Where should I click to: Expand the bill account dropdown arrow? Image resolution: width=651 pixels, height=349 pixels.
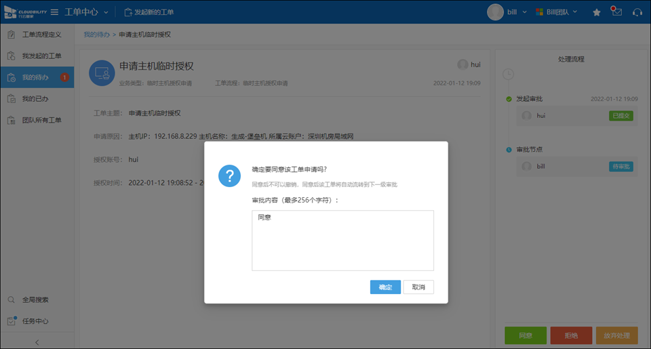(x=524, y=12)
